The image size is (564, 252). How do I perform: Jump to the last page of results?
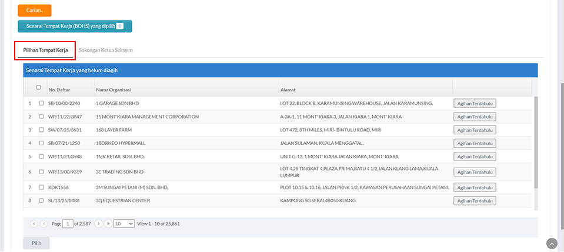pos(108,224)
